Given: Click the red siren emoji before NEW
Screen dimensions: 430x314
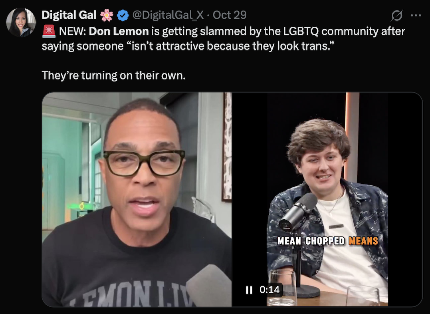Looking at the screenshot, I should click(49, 31).
